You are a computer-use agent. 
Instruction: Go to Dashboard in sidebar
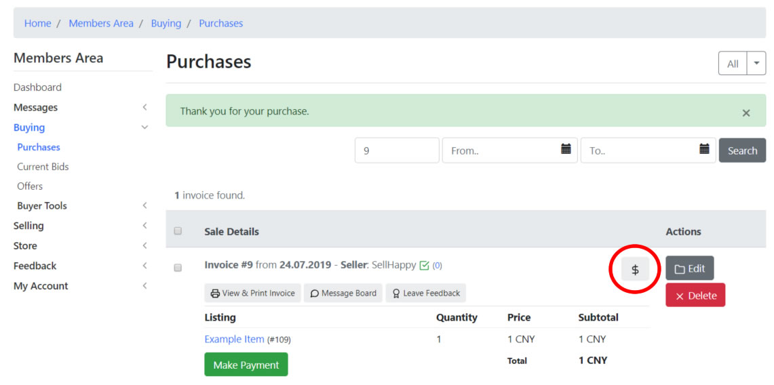37,87
